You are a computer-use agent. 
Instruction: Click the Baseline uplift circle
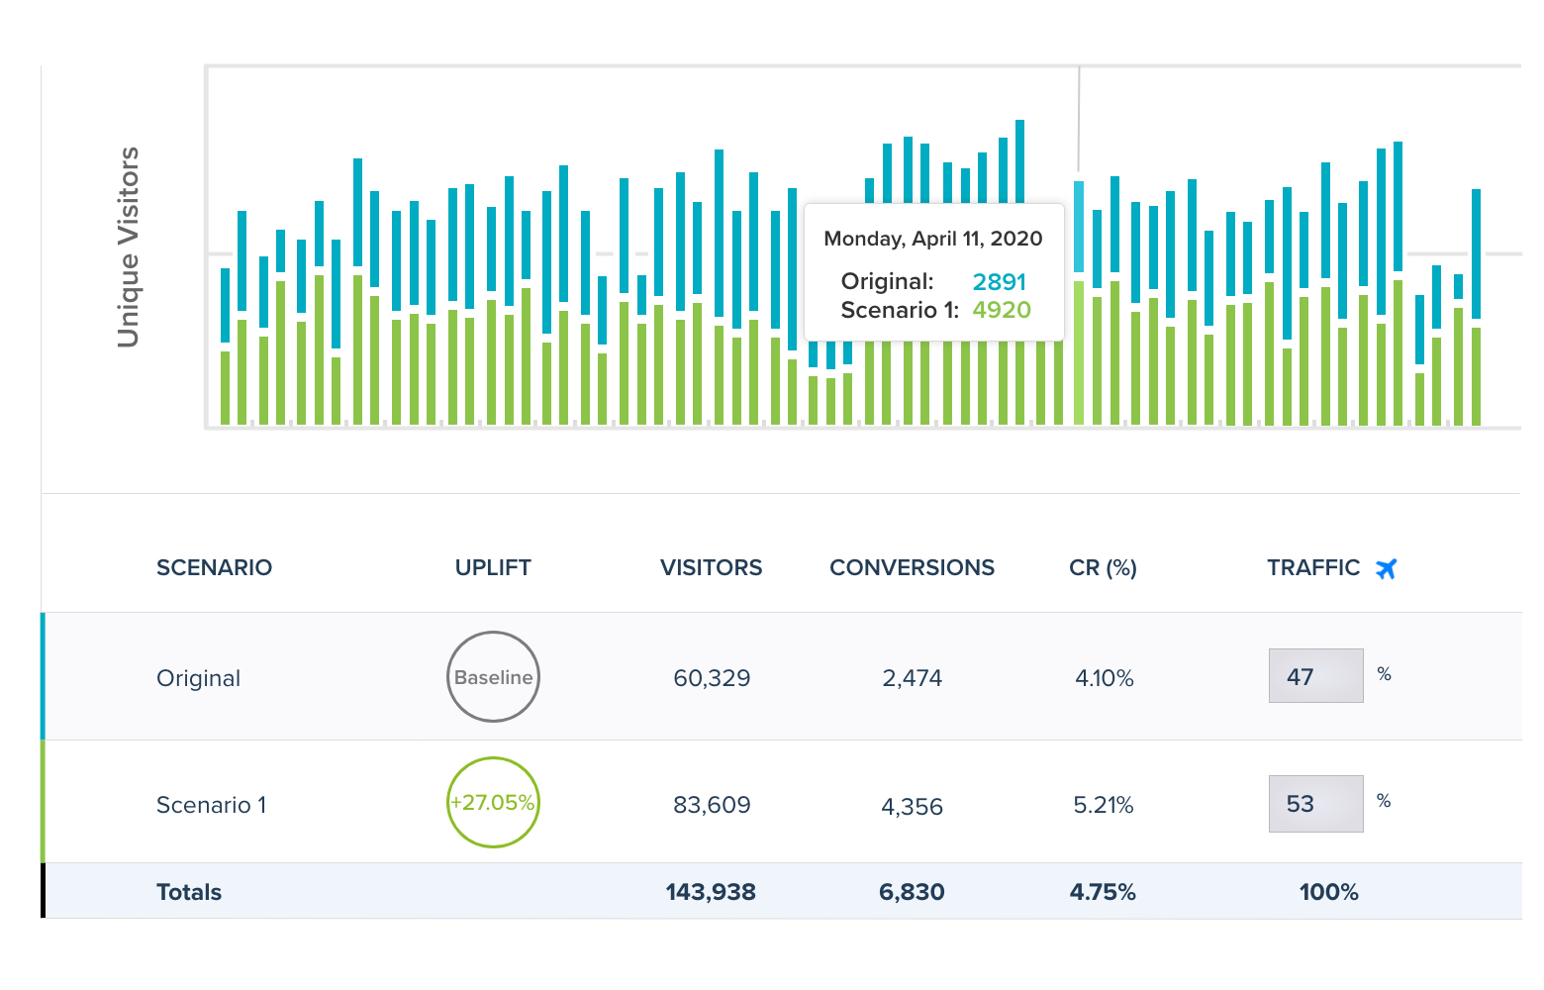coord(493,677)
